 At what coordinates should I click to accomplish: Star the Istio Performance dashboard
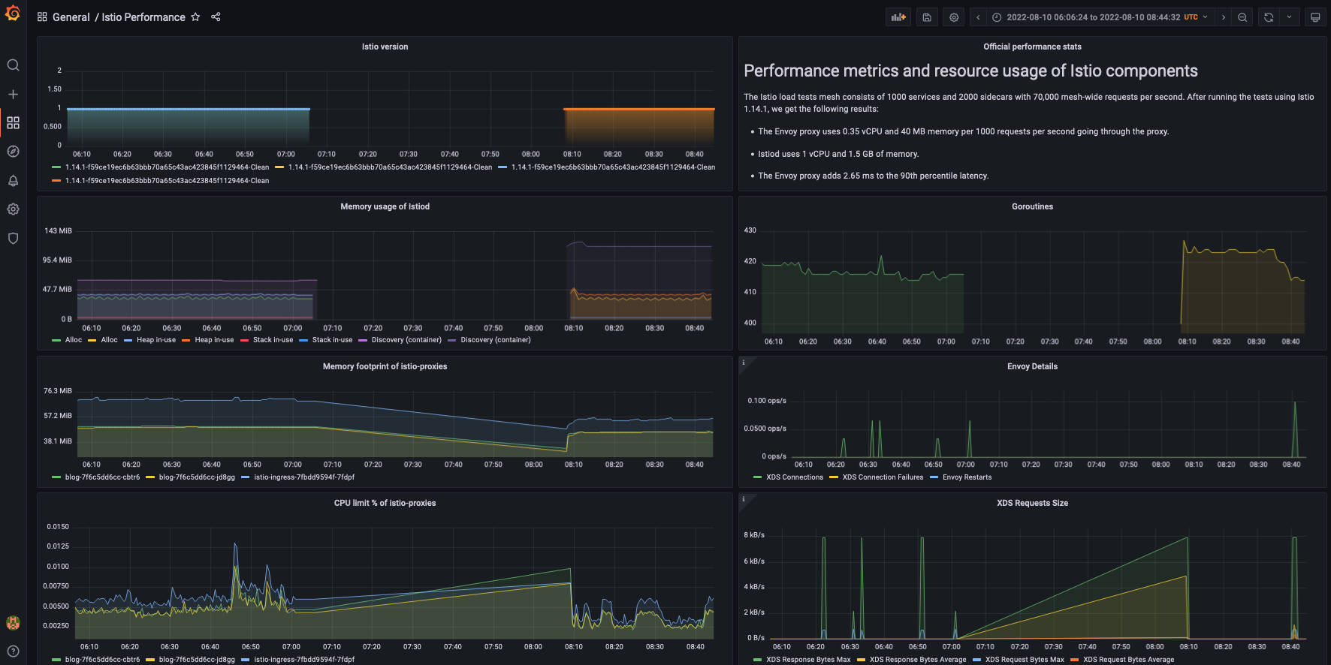(195, 17)
